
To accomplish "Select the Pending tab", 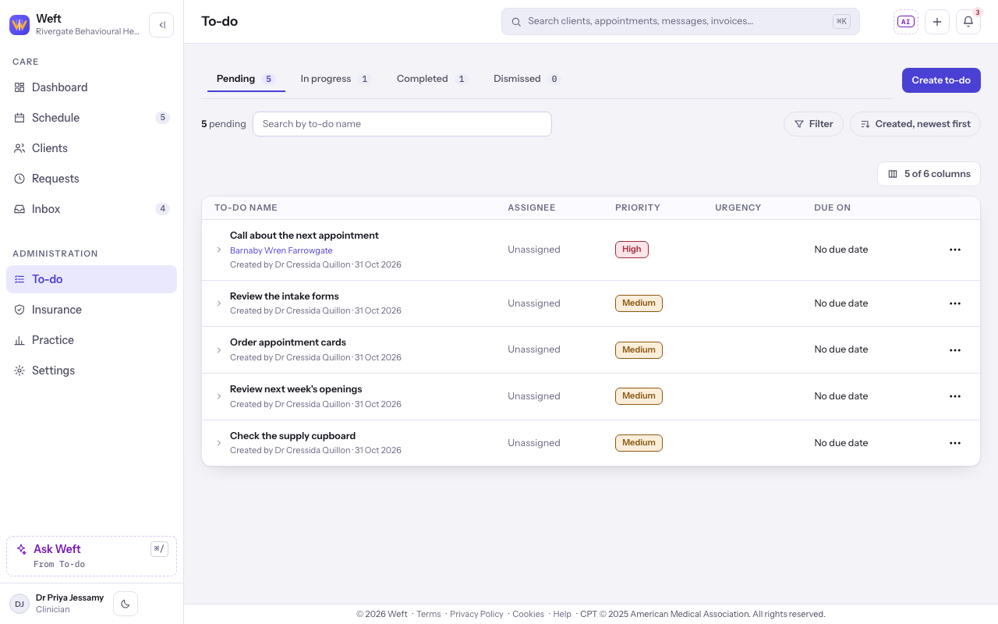I will pyautogui.click(x=246, y=79).
